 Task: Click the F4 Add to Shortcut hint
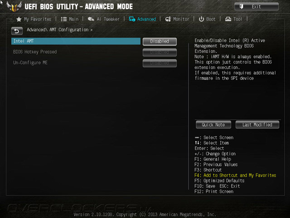click(235, 175)
